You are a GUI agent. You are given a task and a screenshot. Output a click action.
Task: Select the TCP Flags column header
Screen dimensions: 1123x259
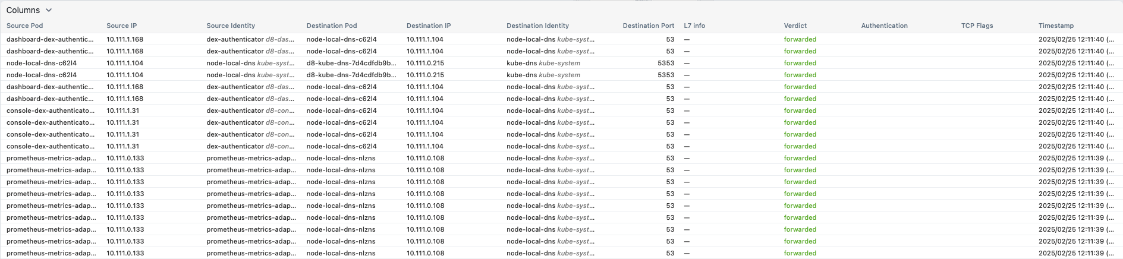coord(977,26)
